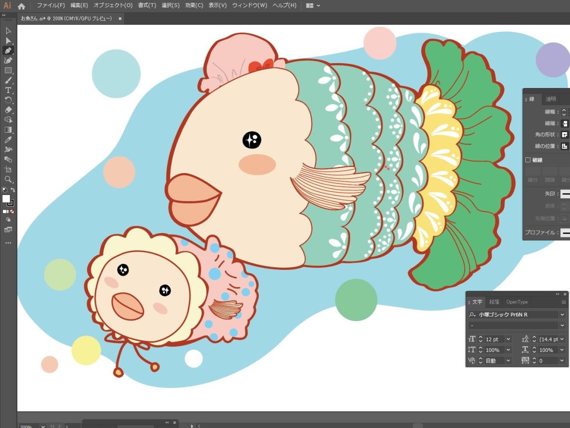This screenshot has height=428, width=570.
Task: Pick the Eyedropper tool
Action: 8,140
